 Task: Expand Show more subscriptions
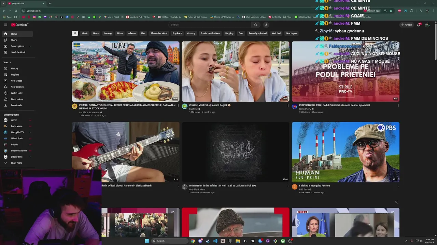click(16, 163)
